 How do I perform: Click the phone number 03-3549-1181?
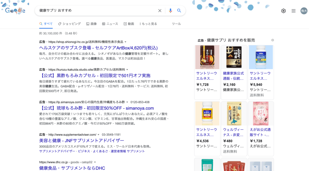tap(111, 135)
